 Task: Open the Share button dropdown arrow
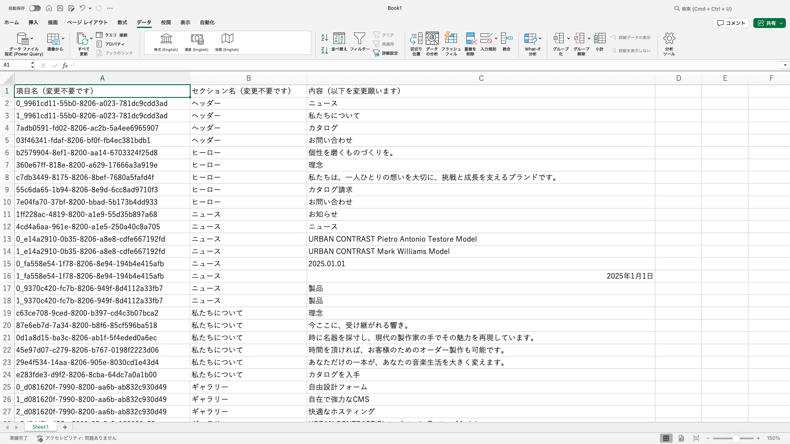tap(781, 23)
